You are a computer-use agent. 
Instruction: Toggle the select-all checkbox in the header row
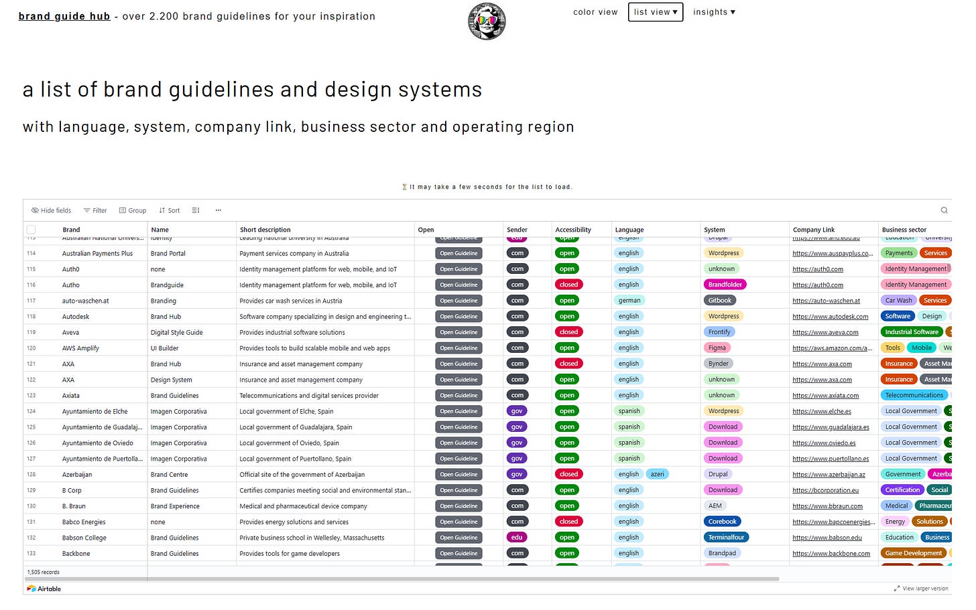(31, 229)
